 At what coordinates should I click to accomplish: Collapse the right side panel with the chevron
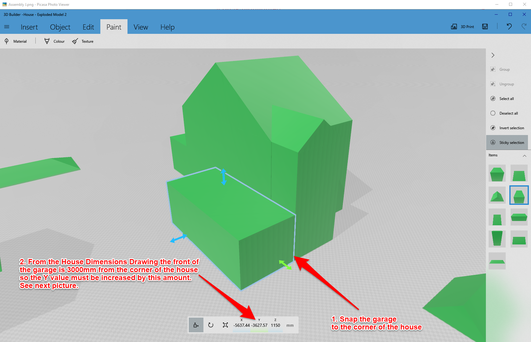(493, 55)
